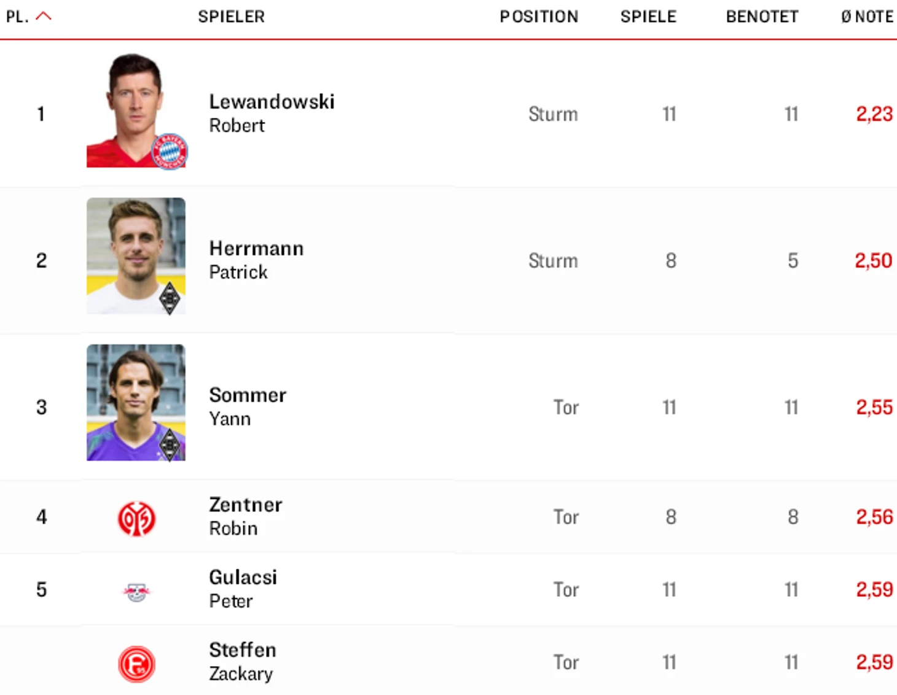Sort table by BENOTET column

(762, 17)
